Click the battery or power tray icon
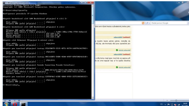 (172, 105)
